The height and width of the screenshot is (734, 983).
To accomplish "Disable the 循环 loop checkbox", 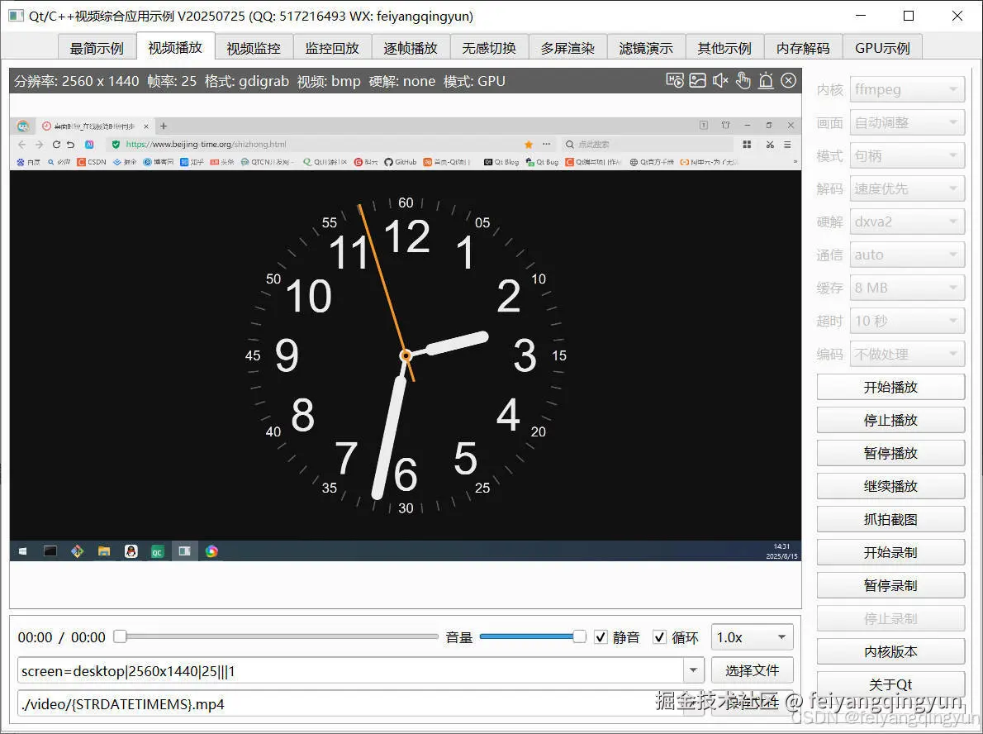I will point(660,636).
